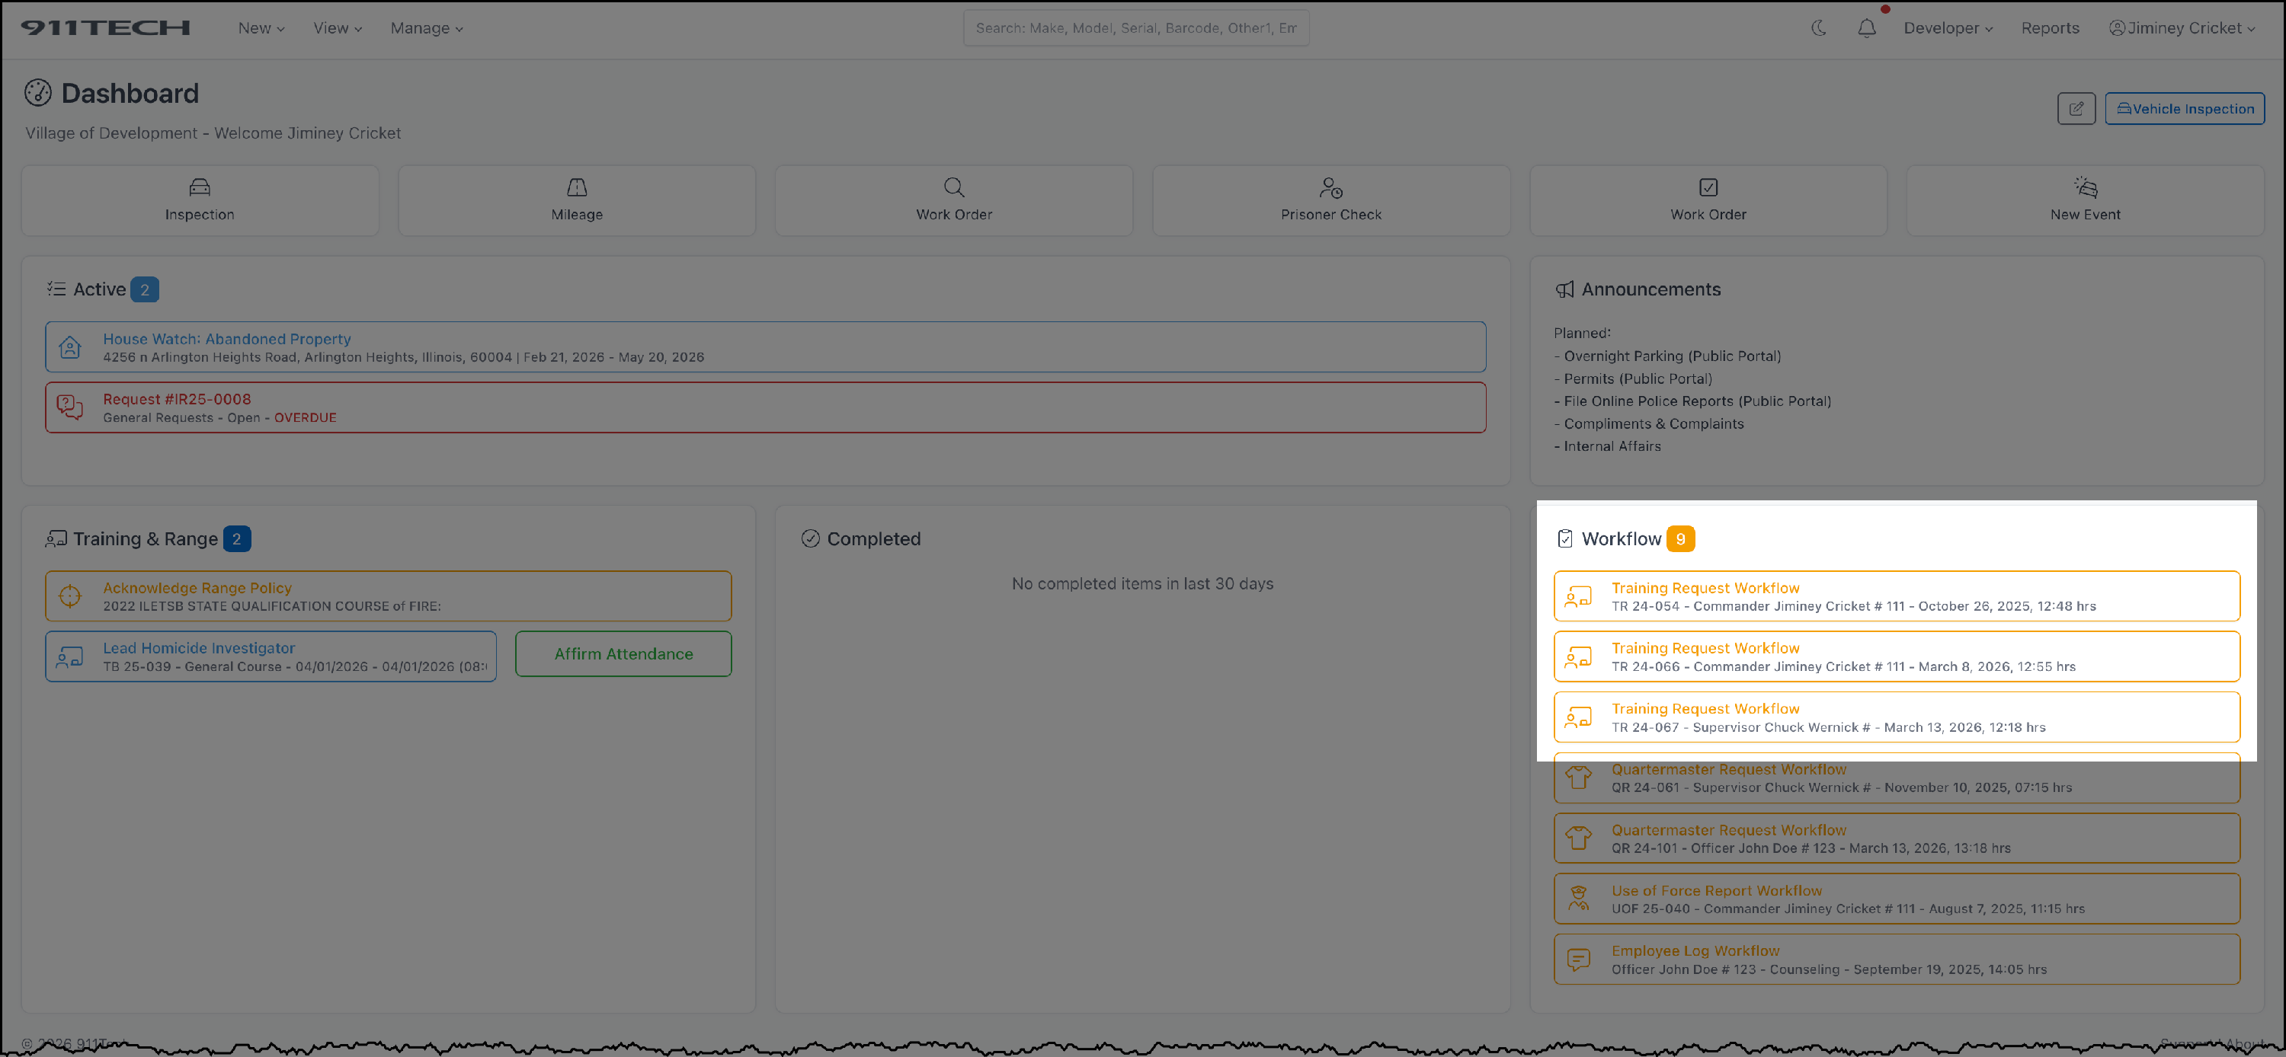Click the New Event tile icon

[x=2085, y=188]
